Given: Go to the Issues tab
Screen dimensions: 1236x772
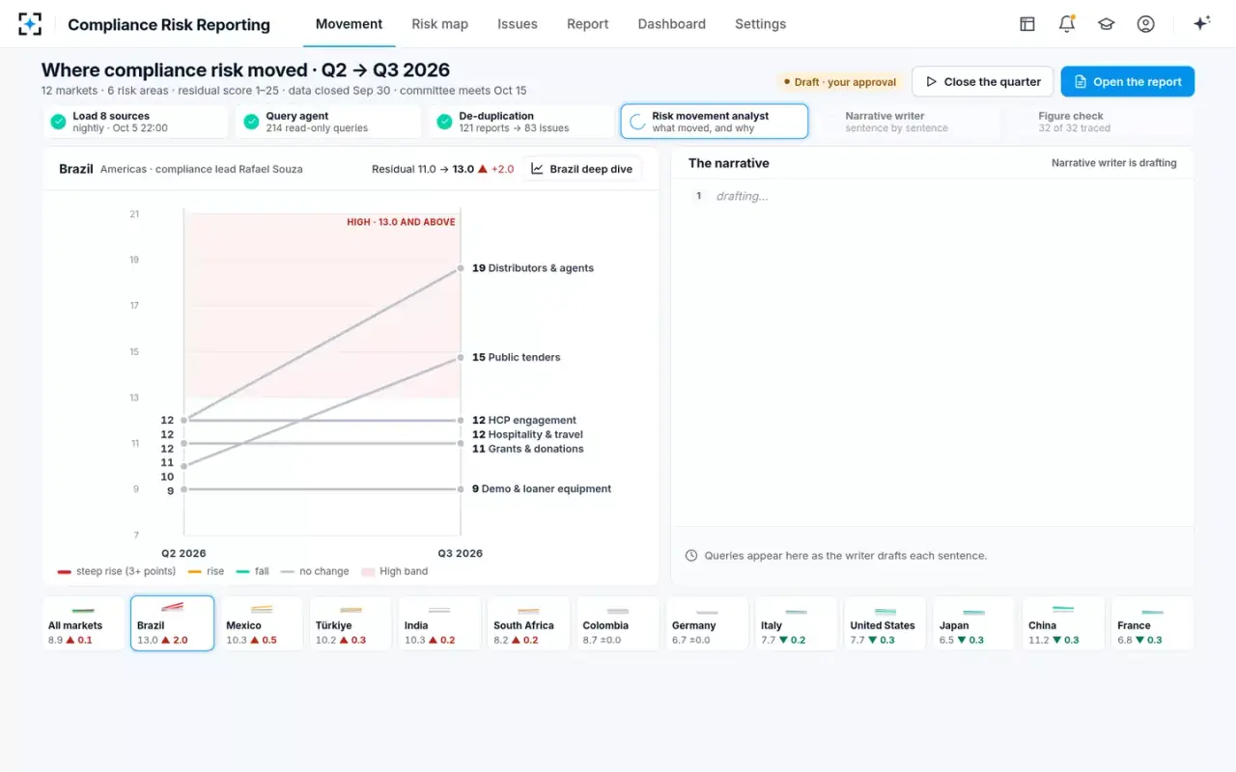Looking at the screenshot, I should click(x=518, y=24).
